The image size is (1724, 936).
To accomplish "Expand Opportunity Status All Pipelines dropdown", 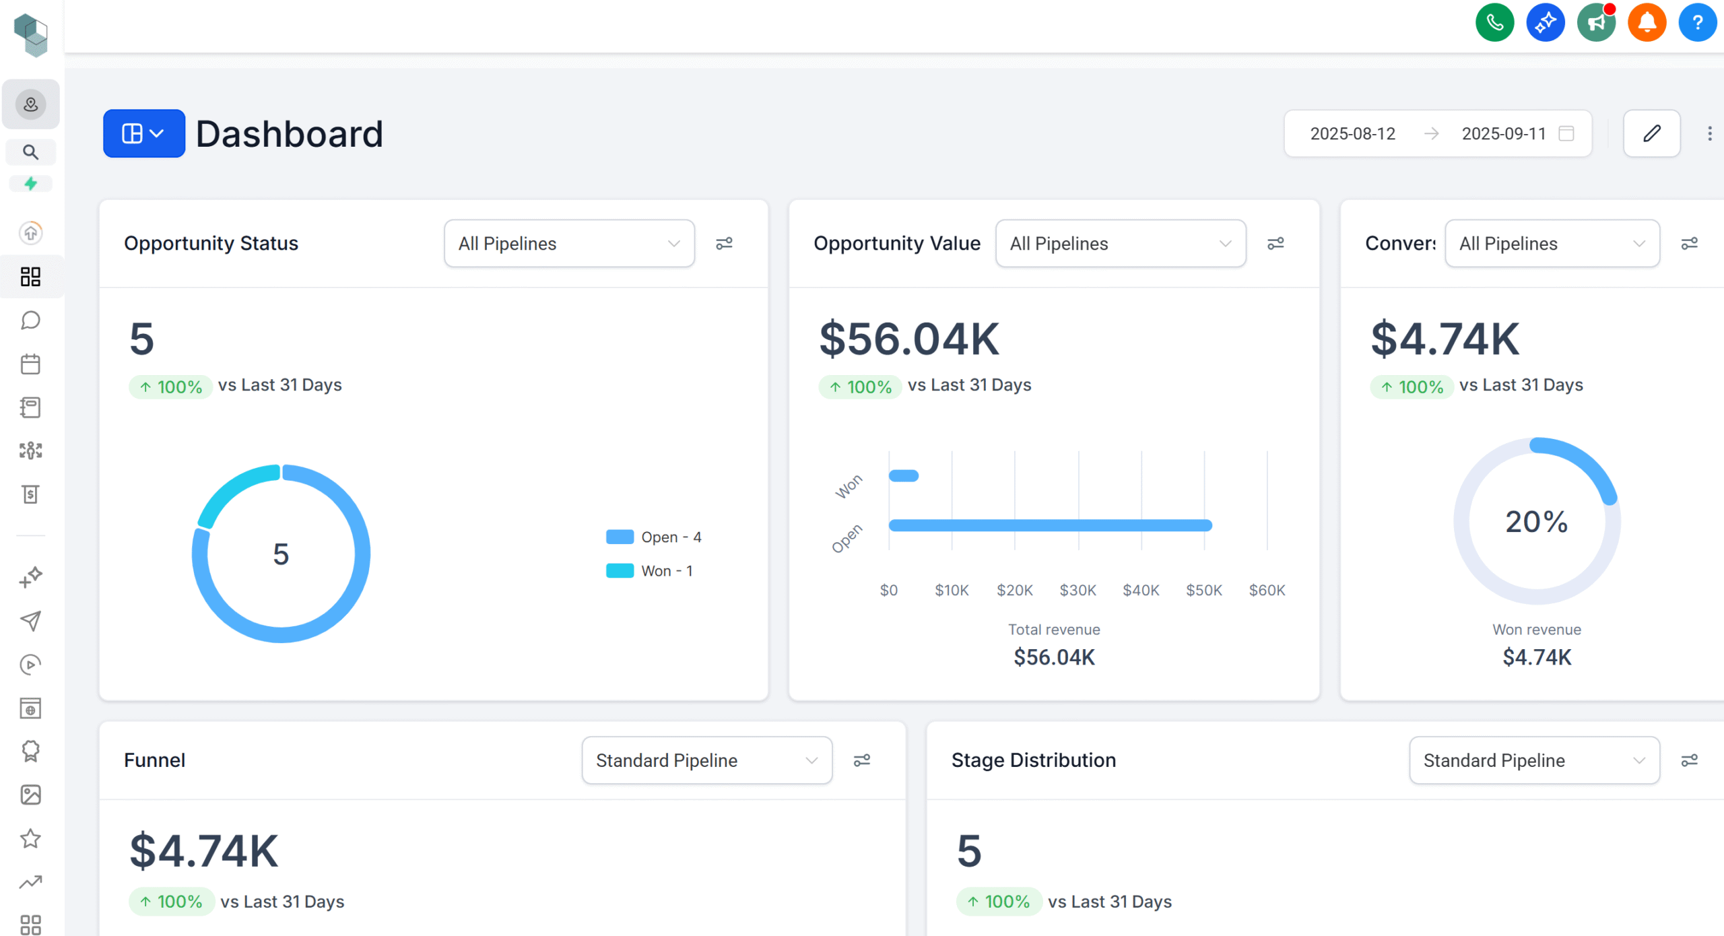I will pos(569,243).
